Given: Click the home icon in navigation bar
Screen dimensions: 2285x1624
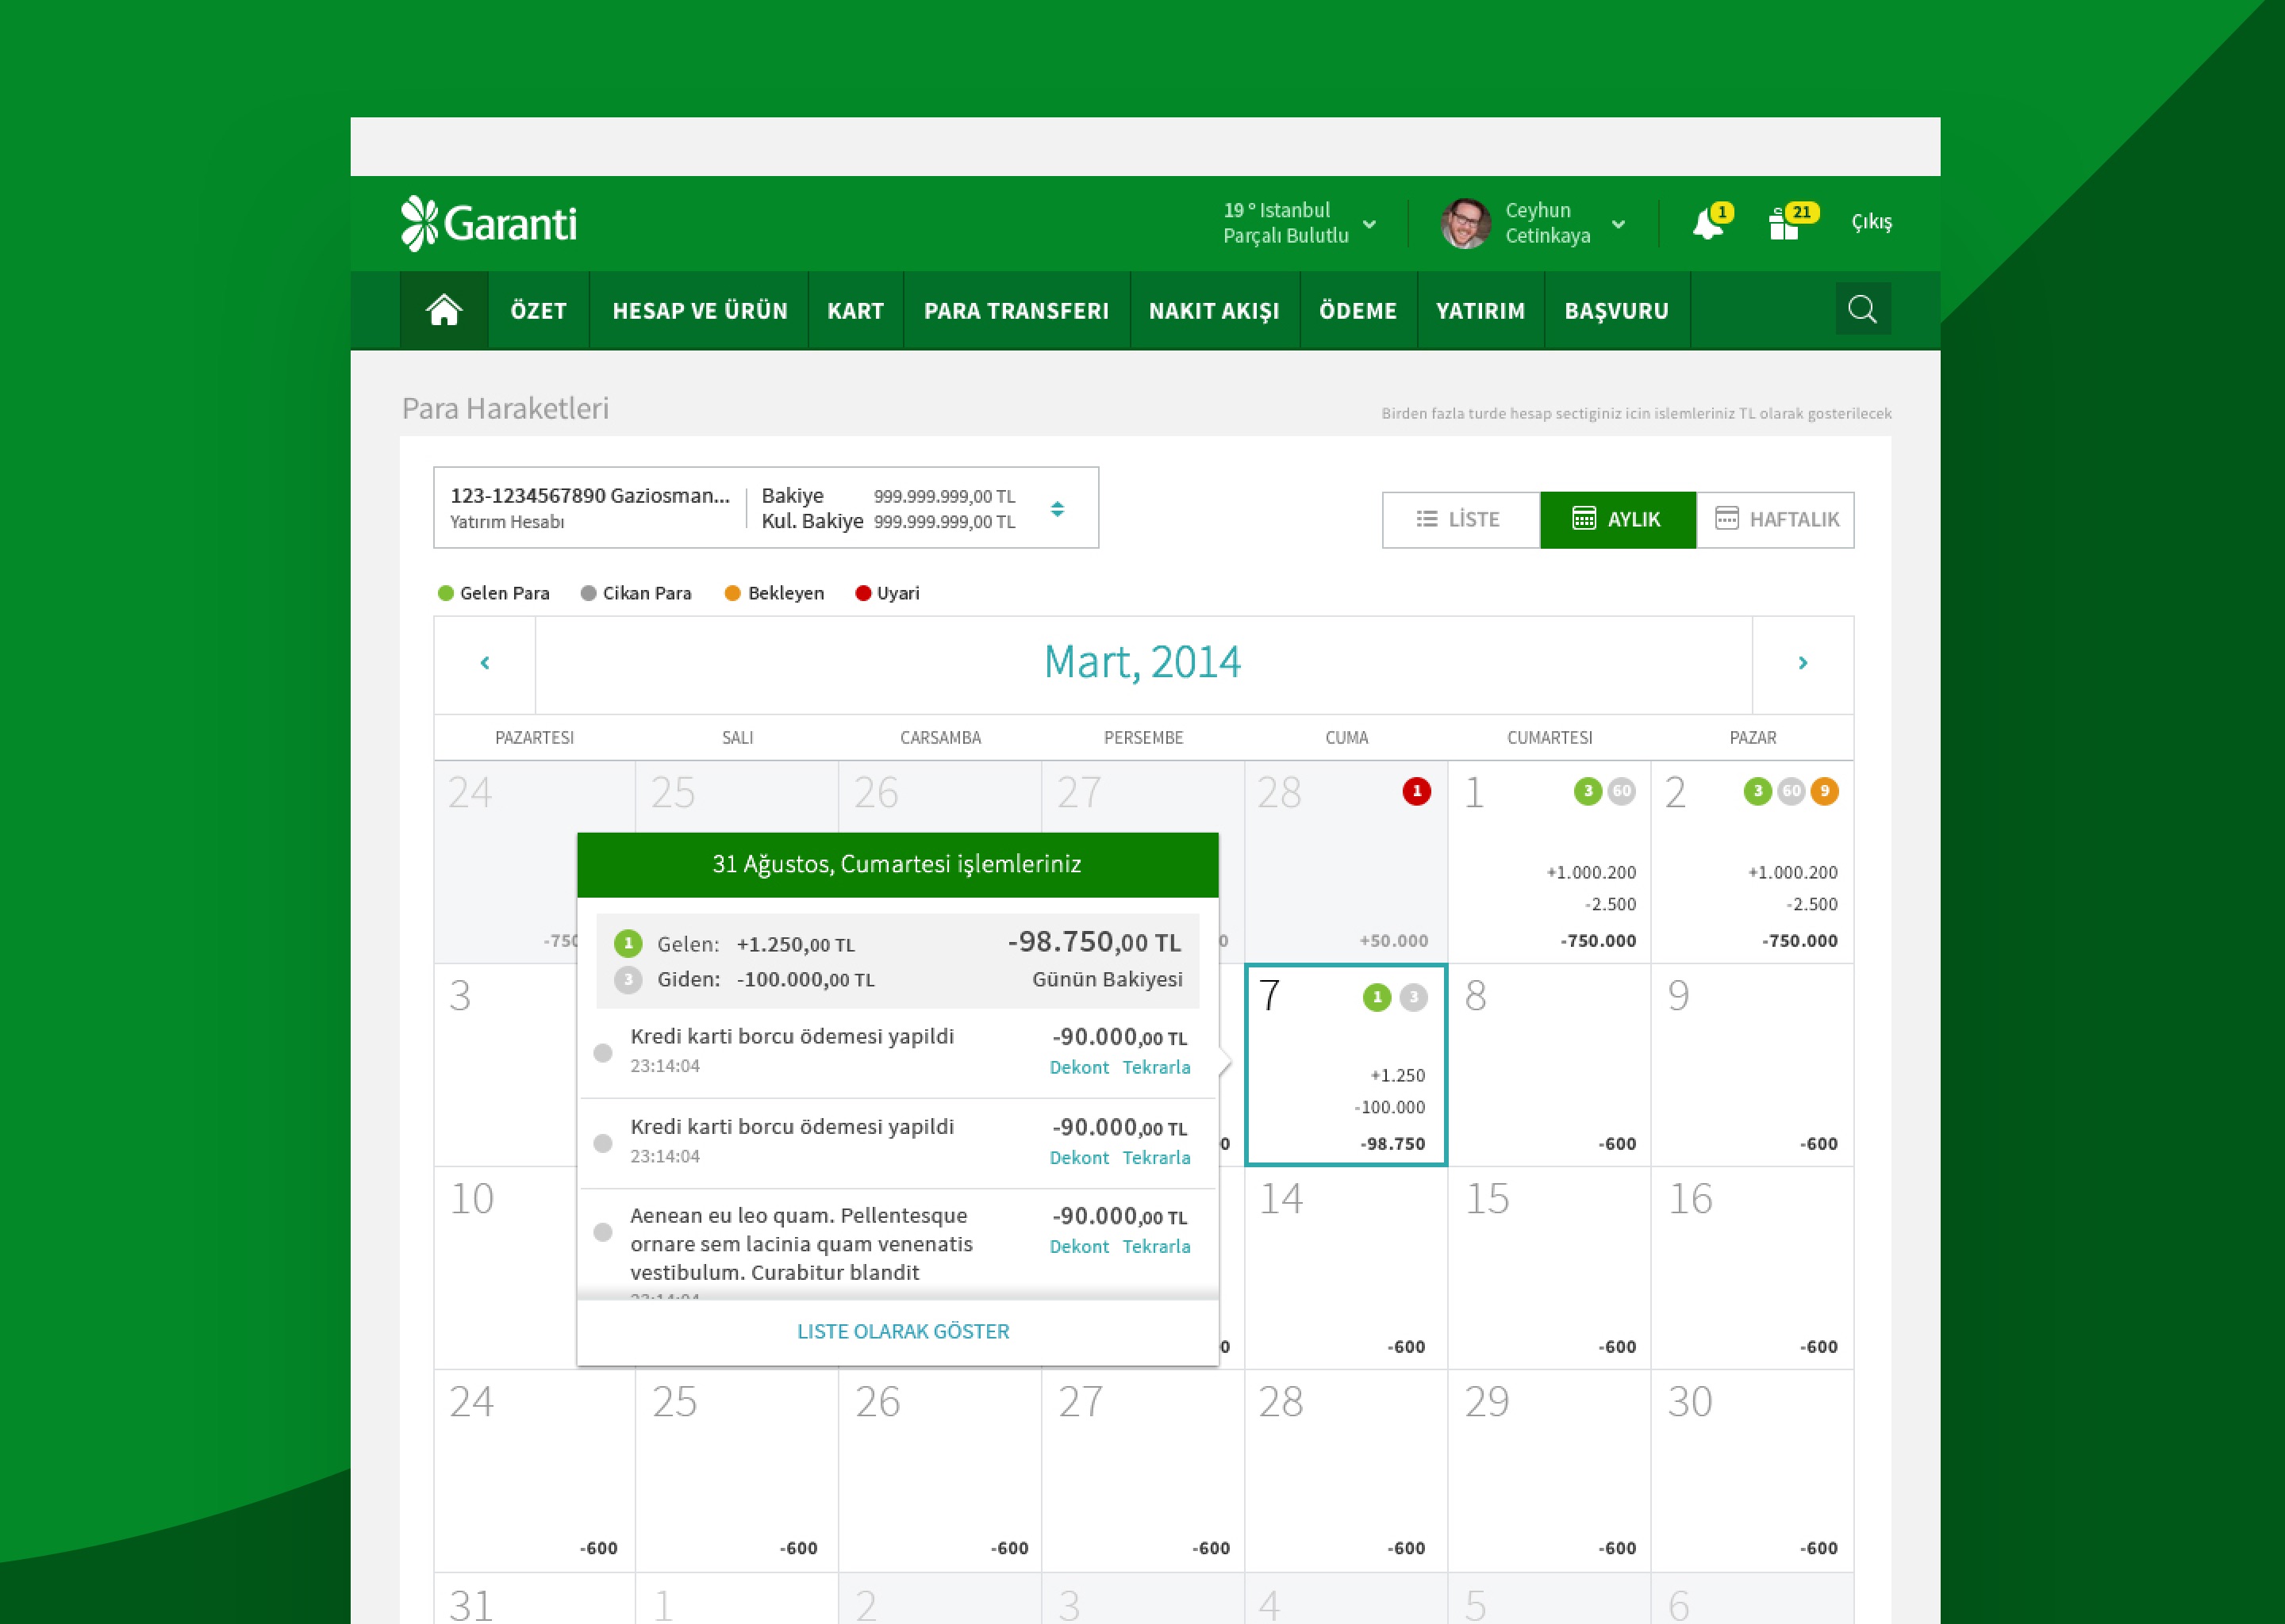Looking at the screenshot, I should click(444, 310).
